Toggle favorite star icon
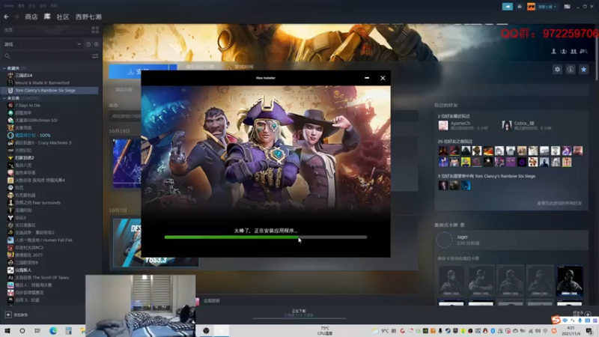The height and width of the screenshot is (337, 599). [x=583, y=69]
